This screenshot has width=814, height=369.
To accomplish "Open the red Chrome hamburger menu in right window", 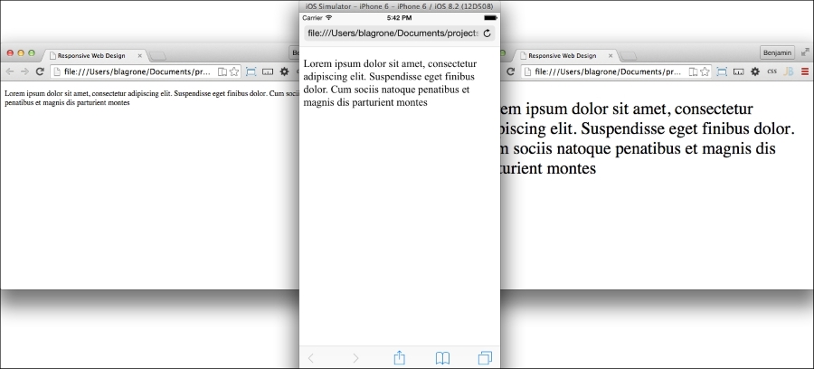I will click(x=805, y=71).
